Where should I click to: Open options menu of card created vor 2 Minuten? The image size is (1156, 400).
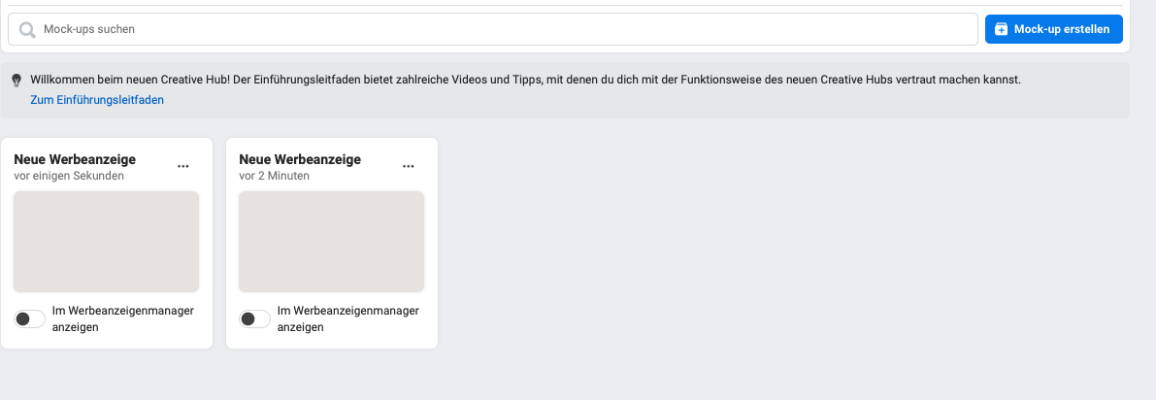coord(409,167)
